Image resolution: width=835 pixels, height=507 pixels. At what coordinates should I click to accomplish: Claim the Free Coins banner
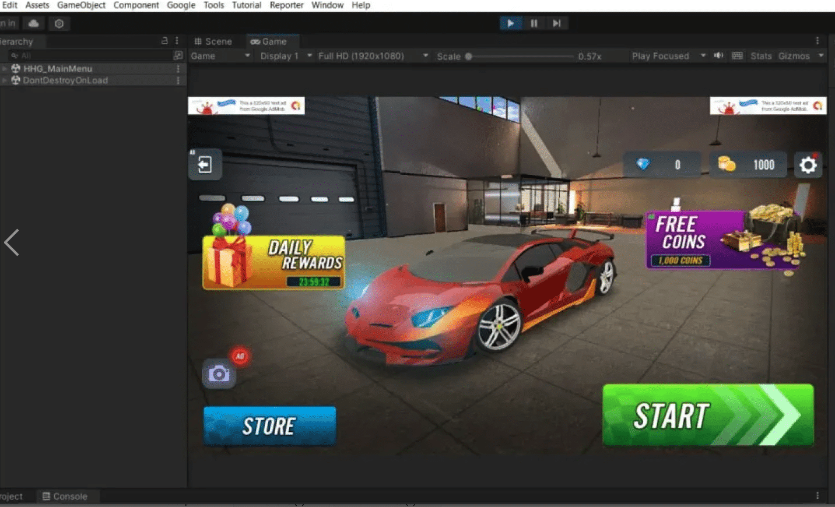click(x=723, y=240)
